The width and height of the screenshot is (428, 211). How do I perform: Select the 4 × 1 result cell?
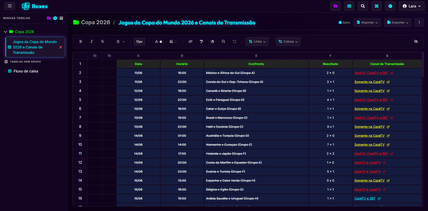(x=330, y=100)
